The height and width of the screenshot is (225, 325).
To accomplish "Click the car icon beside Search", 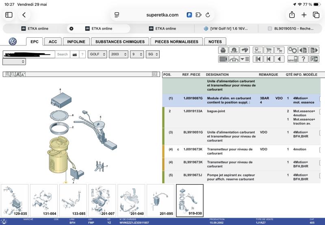I will (75, 54).
